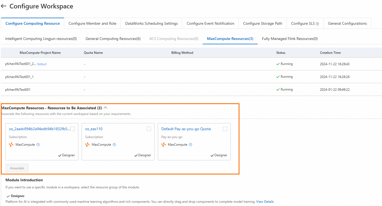
Task: Click help icon next to Configure SLS
Action: [x=317, y=24]
